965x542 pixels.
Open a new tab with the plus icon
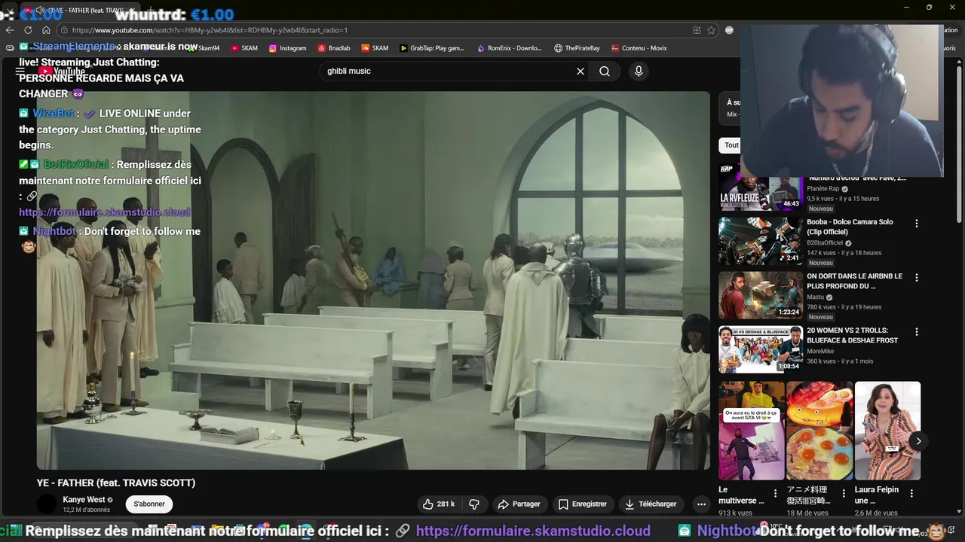151,11
